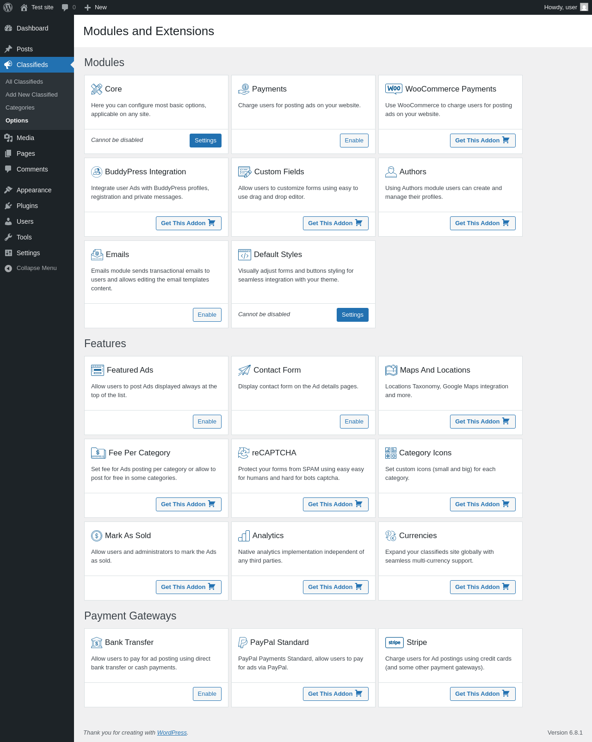Viewport: 592px width, 742px height.
Task: Get the Custom Fields addon
Action: [x=335, y=223]
